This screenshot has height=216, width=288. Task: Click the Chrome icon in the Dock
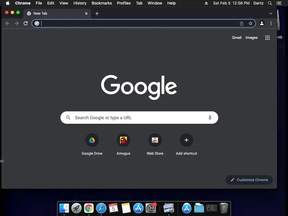pyautogui.click(x=89, y=208)
